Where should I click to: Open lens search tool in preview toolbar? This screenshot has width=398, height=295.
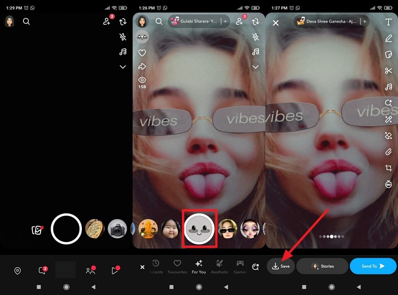pyautogui.click(x=388, y=103)
